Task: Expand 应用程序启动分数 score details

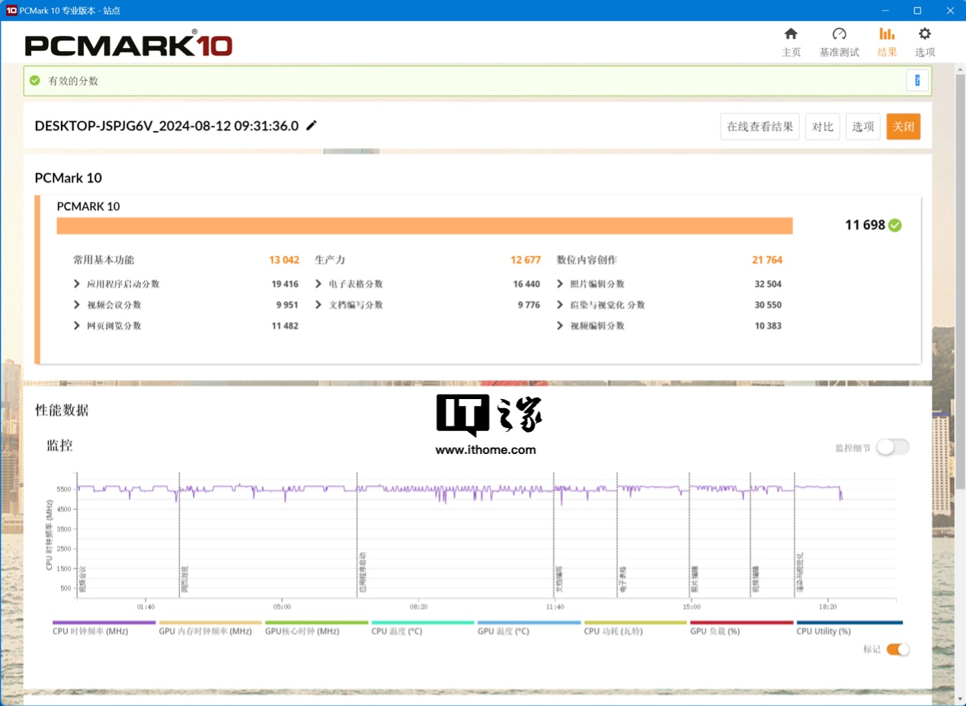Action: click(77, 284)
